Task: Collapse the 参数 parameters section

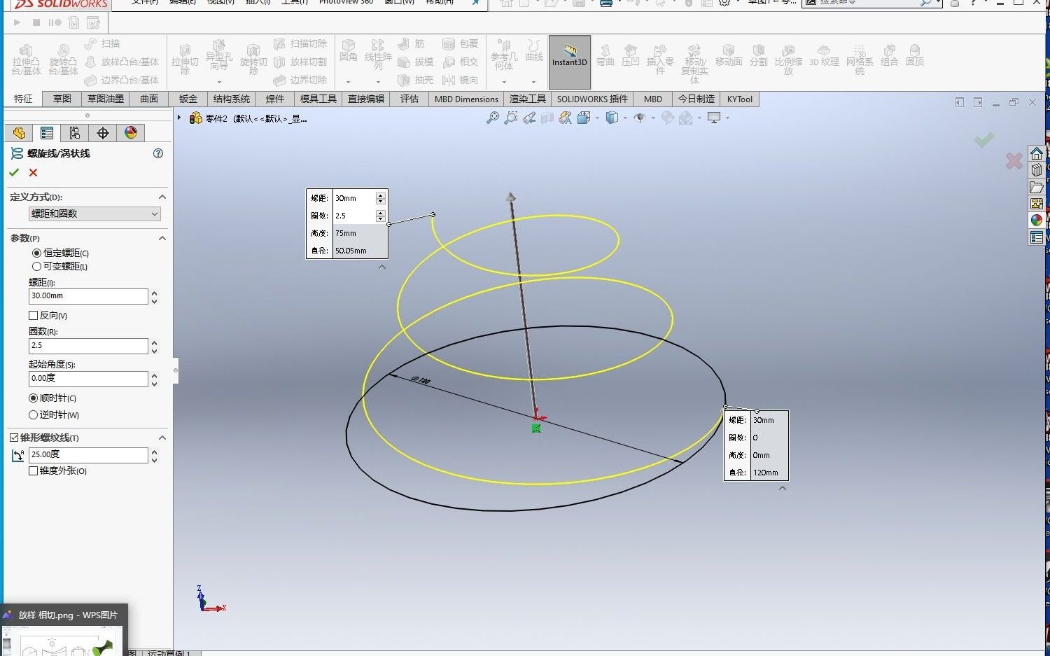Action: coord(162,238)
